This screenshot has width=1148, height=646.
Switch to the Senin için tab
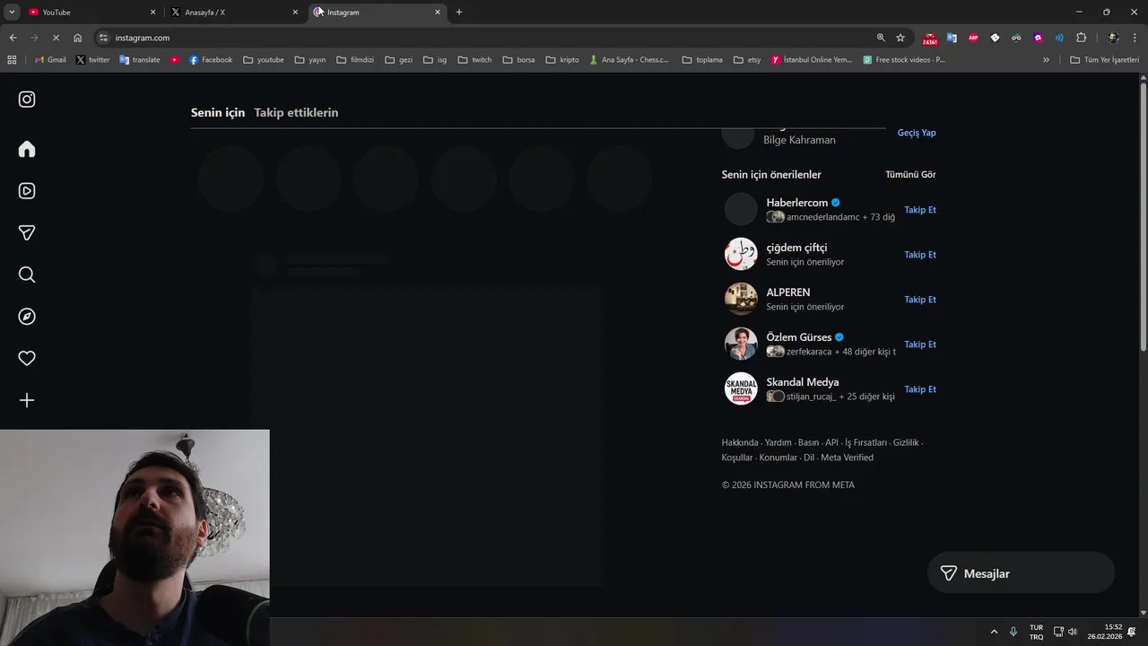(x=218, y=113)
